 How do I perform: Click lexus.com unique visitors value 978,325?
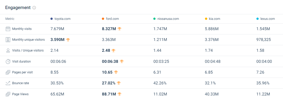click(x=264, y=40)
